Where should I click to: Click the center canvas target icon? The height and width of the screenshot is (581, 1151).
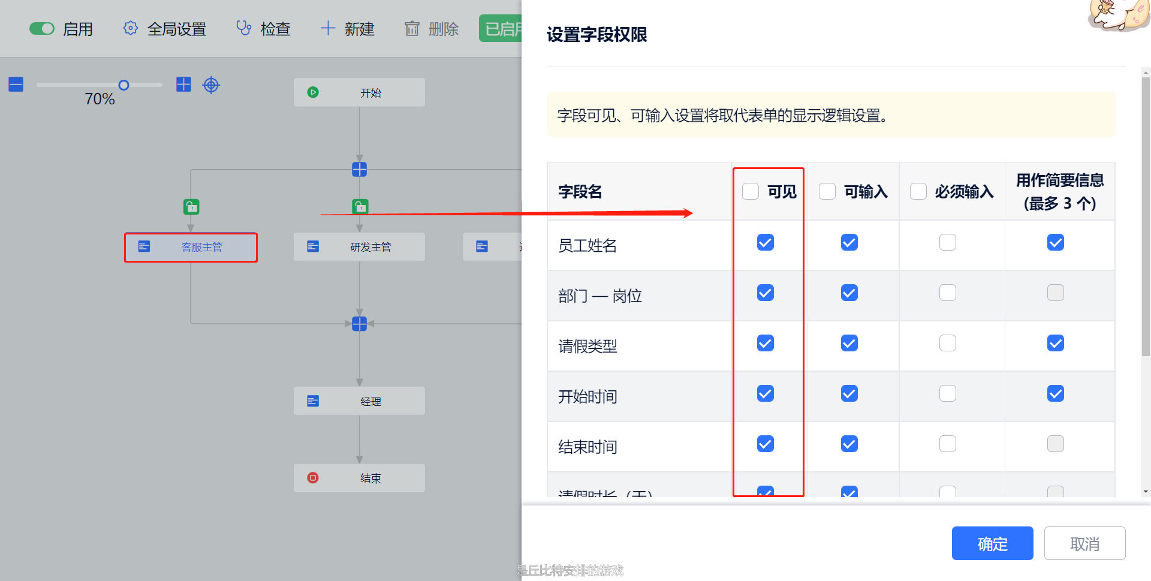(x=211, y=85)
